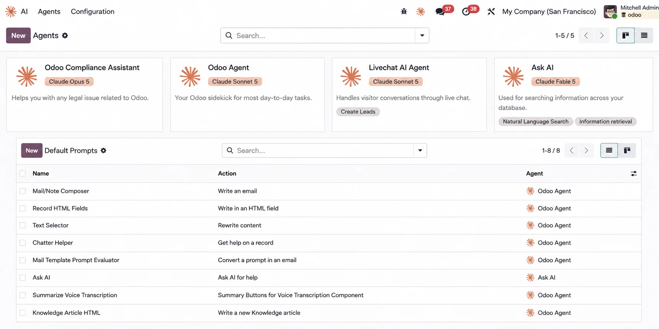Create a new agent with New button

click(18, 36)
